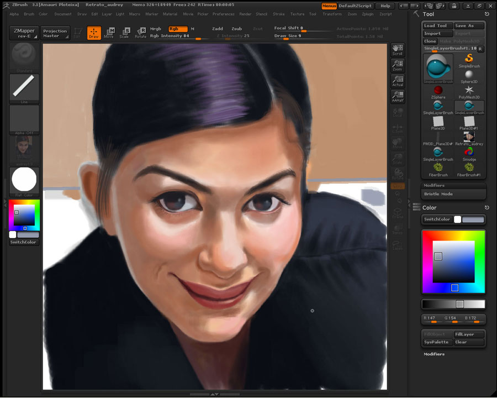Image resolution: width=497 pixels, height=398 pixels.
Task: Open the Preferences menu
Action: [x=224, y=14]
